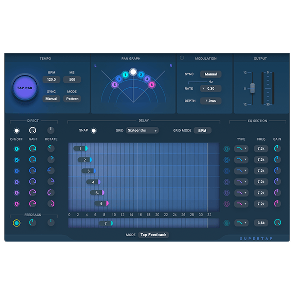Click the BPM value field 120.0

coord(51,79)
